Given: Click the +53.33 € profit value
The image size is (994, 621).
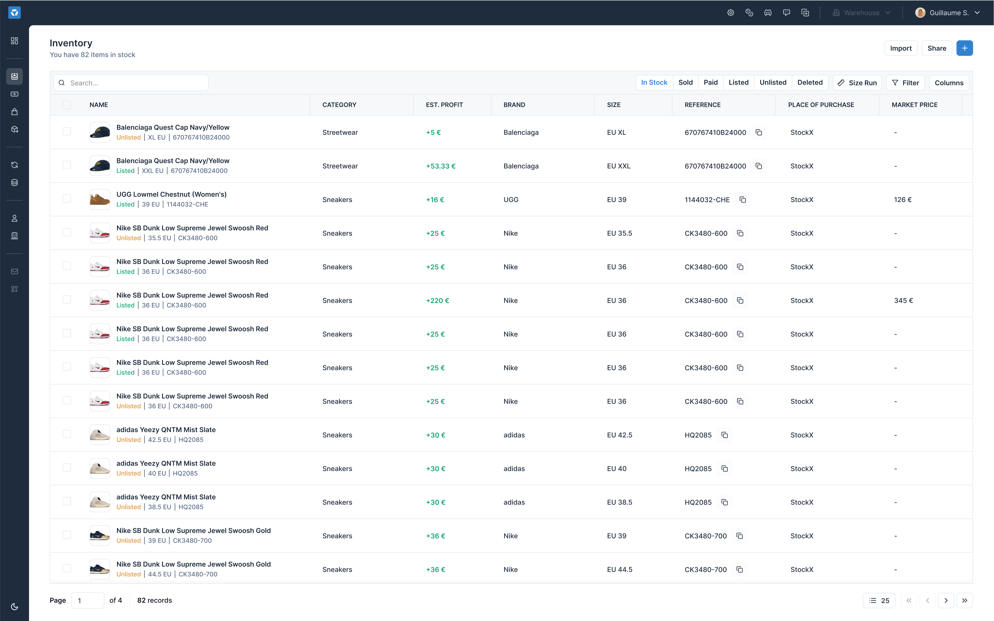Looking at the screenshot, I should click(x=440, y=166).
